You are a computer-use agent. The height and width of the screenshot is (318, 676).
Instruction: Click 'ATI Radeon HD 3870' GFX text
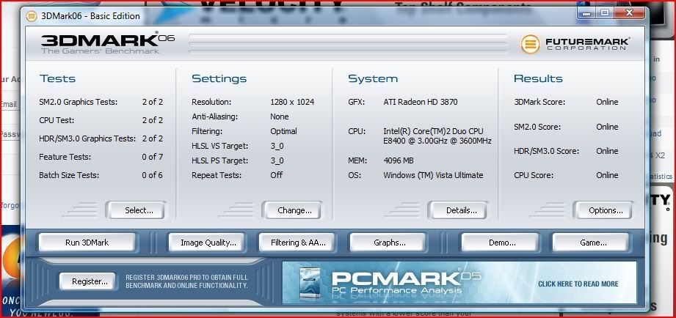[x=421, y=102]
